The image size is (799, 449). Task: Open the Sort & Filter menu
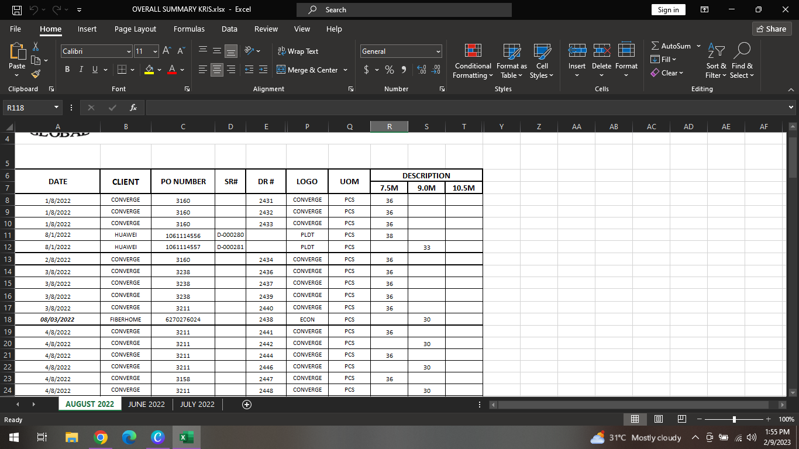pyautogui.click(x=716, y=61)
